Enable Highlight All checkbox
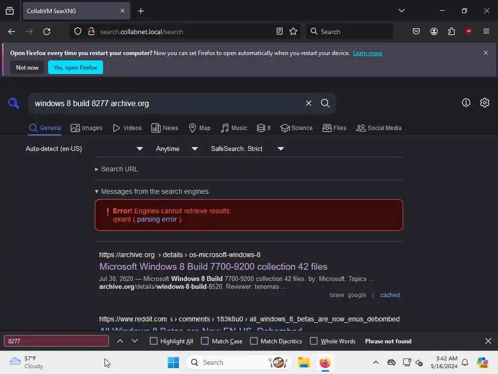 (x=153, y=341)
